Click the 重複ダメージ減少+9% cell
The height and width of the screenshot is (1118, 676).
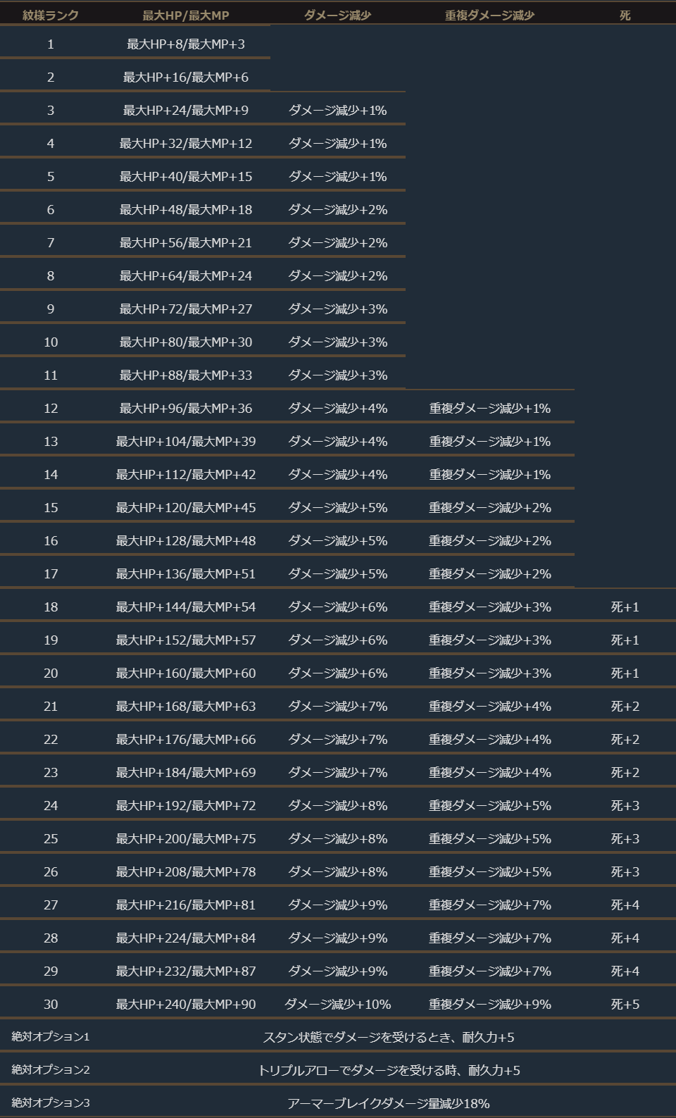pyautogui.click(x=489, y=1004)
